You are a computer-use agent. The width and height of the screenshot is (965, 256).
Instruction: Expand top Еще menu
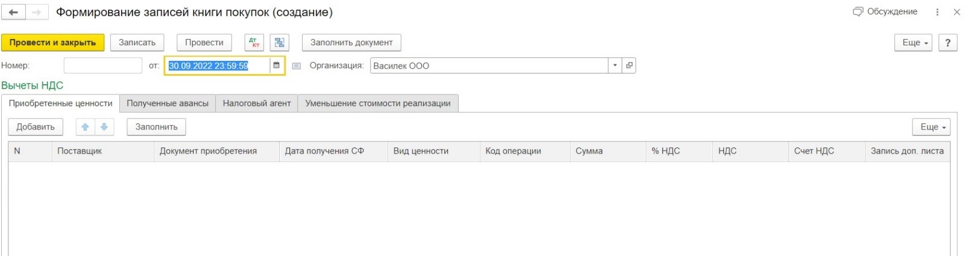pos(914,43)
